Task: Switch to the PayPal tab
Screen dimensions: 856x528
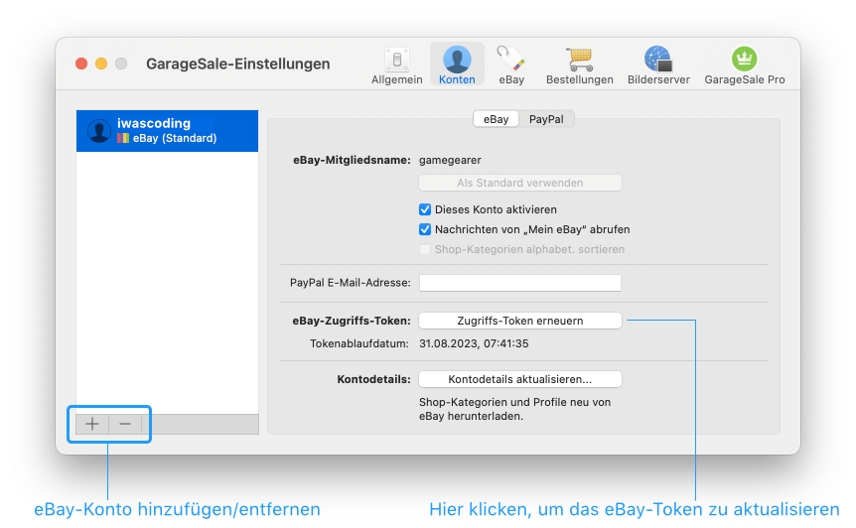Action: [x=546, y=119]
